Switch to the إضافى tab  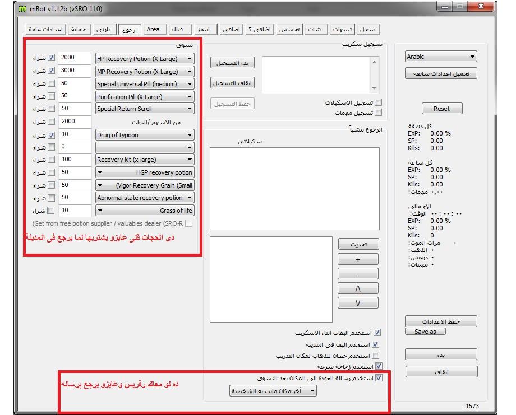231,29
